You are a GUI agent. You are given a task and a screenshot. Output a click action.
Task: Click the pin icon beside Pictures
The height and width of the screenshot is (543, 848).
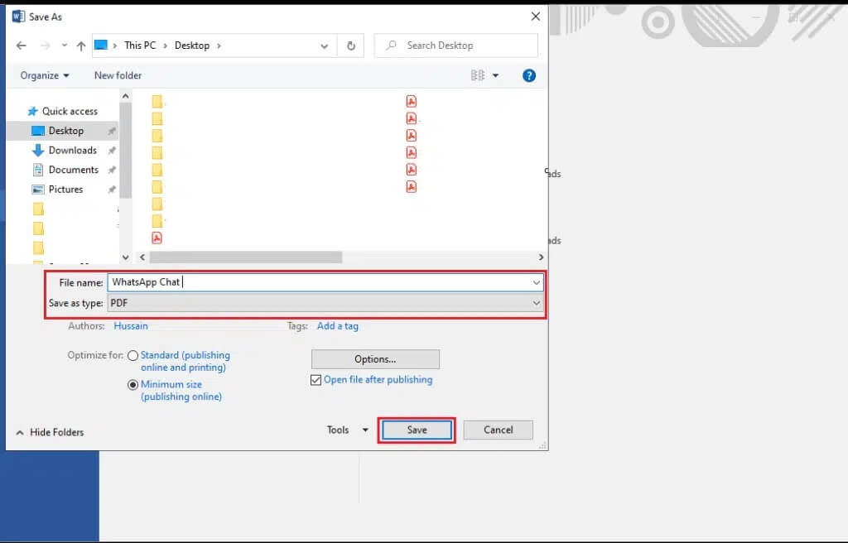coord(112,190)
